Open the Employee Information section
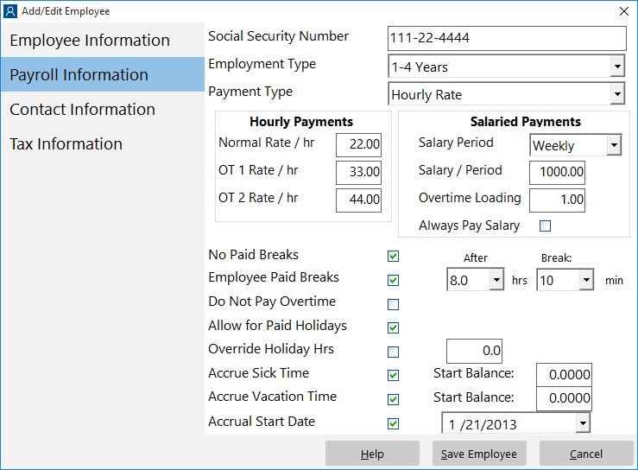The width and height of the screenshot is (638, 470). (102, 41)
